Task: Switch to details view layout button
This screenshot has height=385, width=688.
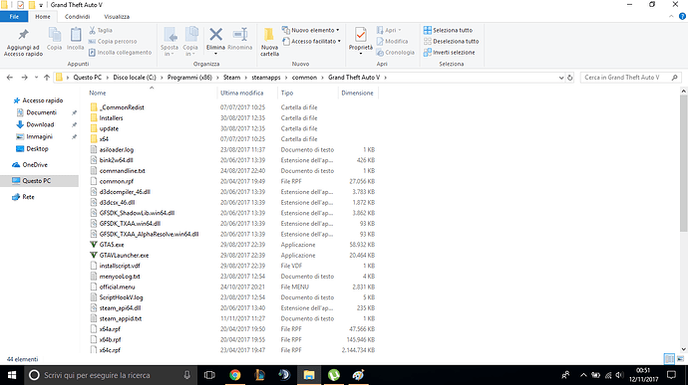Action: coord(669,359)
